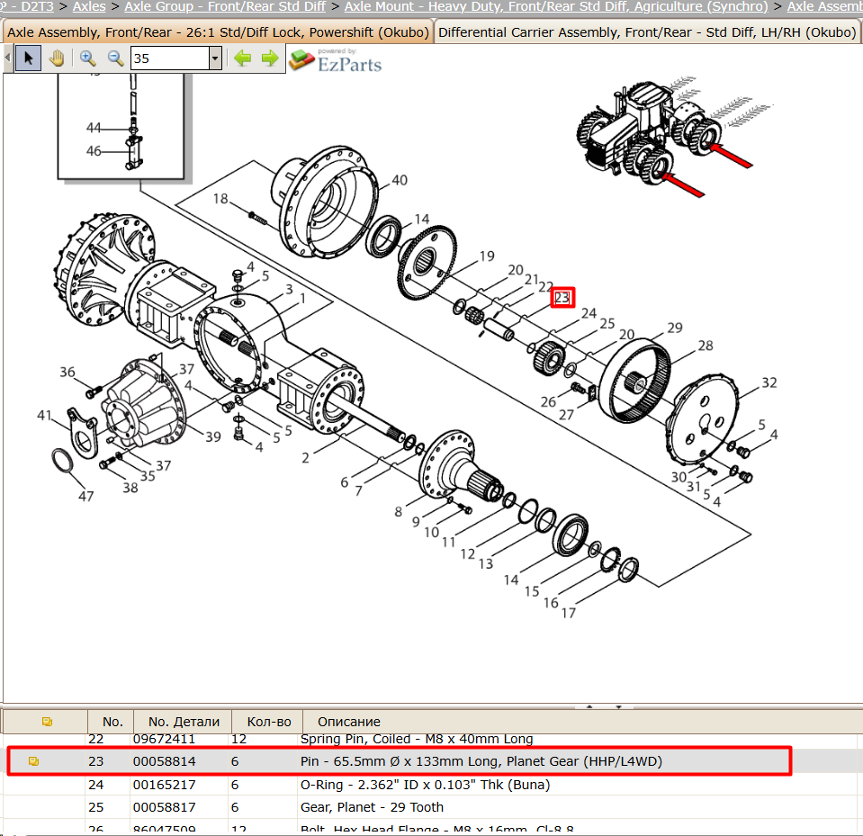This screenshot has height=836, width=863.
Task: Click the cart icon in table header
Action: coord(47,722)
